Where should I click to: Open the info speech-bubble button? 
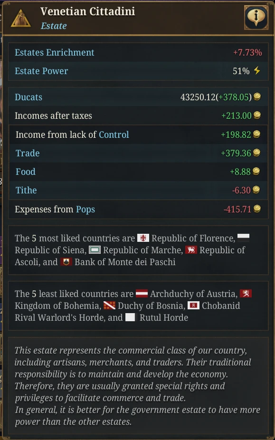[256, 18]
